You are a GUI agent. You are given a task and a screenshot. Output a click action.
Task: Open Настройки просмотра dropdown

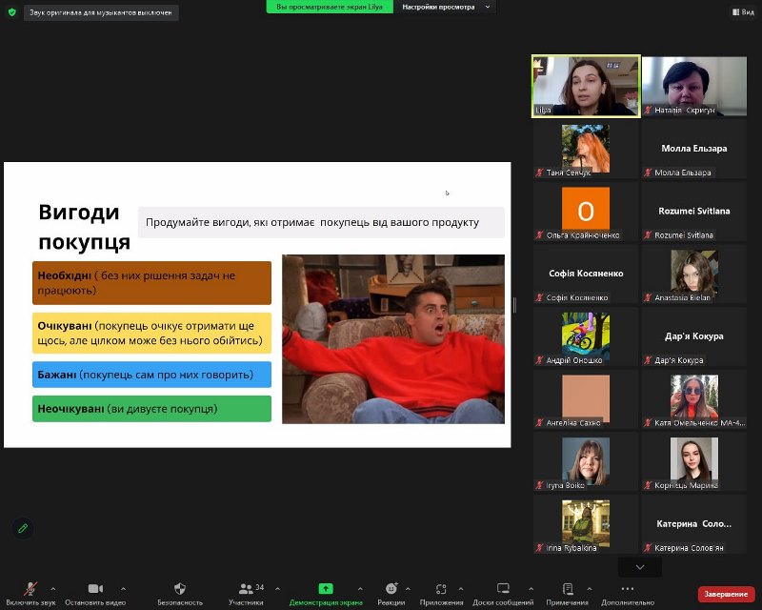pyautogui.click(x=446, y=7)
